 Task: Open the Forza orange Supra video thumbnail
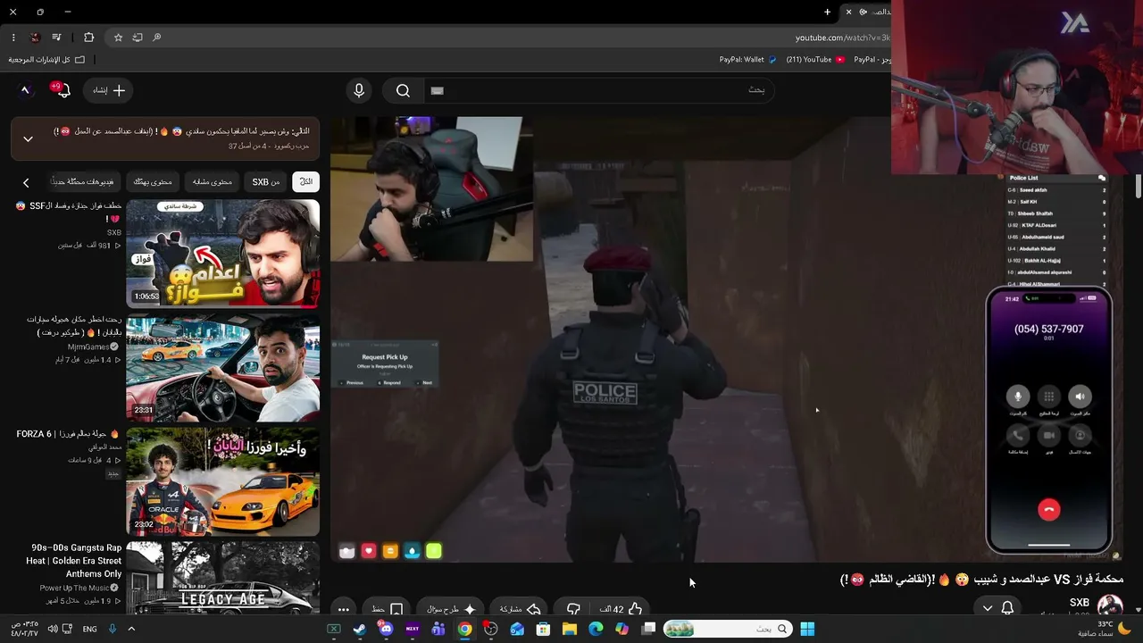click(x=223, y=482)
